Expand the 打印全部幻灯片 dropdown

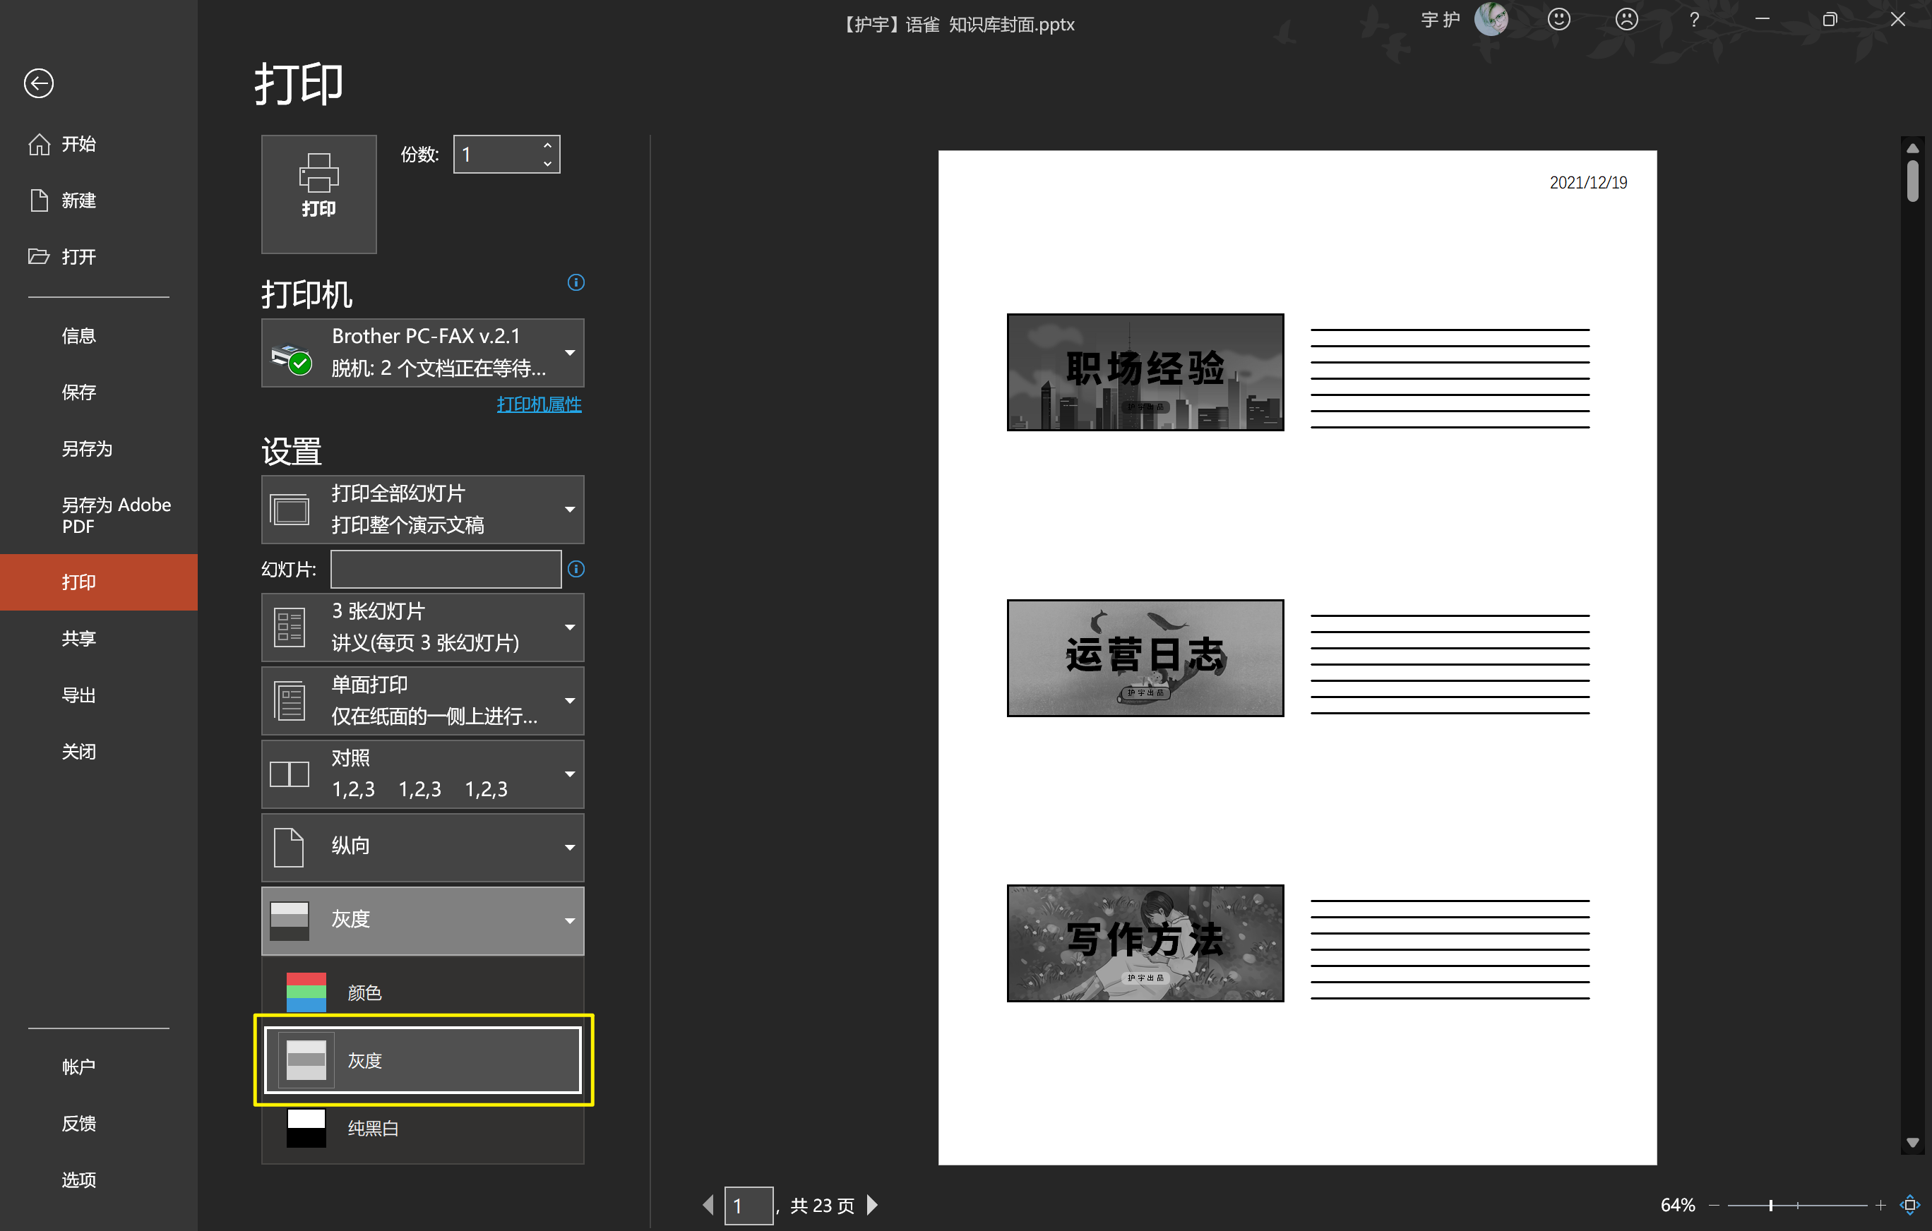pyautogui.click(x=423, y=509)
